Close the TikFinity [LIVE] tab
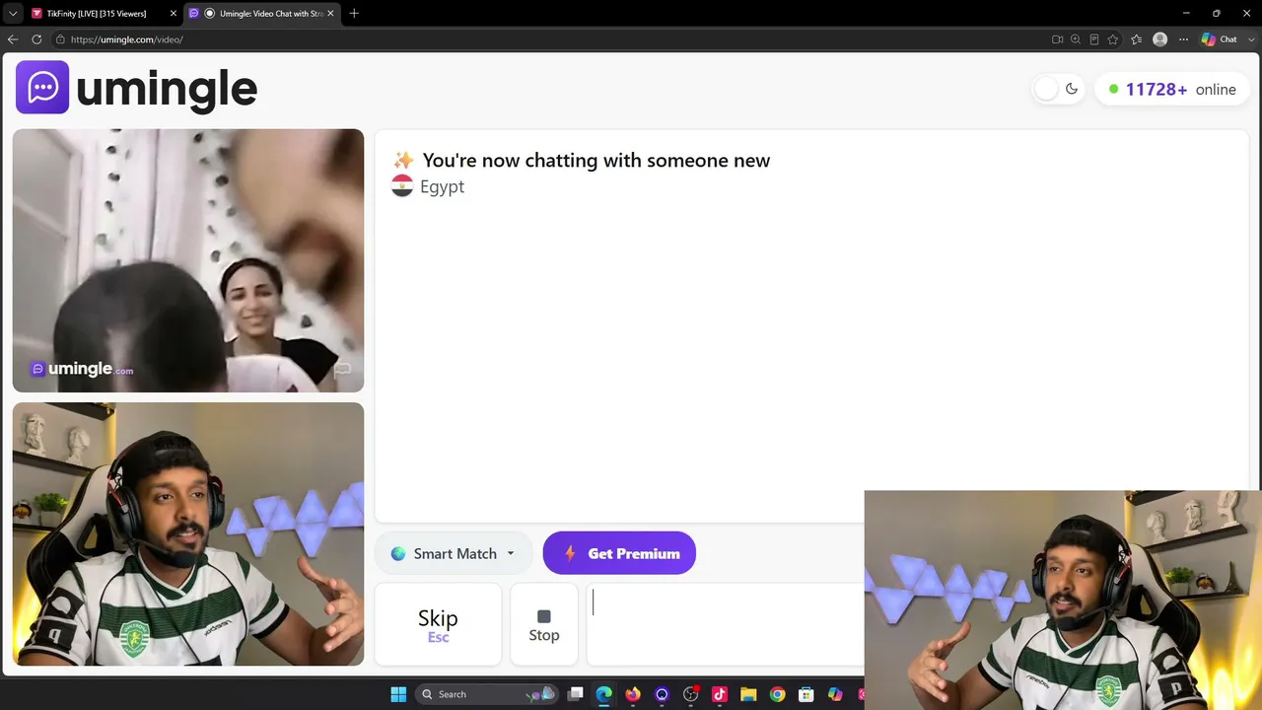 pyautogui.click(x=174, y=13)
